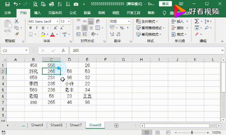Image resolution: width=226 pixels, height=135 pixels.
Task: Click the Insert Function fx button
Action: tap(63, 51)
